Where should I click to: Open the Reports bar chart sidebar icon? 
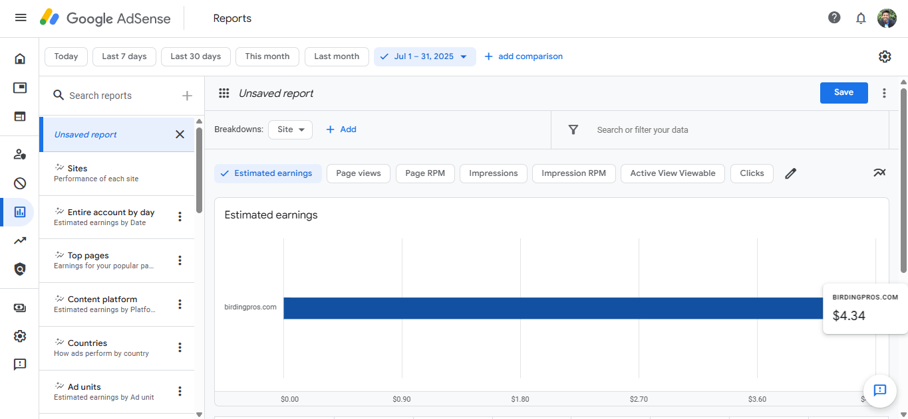coord(20,212)
